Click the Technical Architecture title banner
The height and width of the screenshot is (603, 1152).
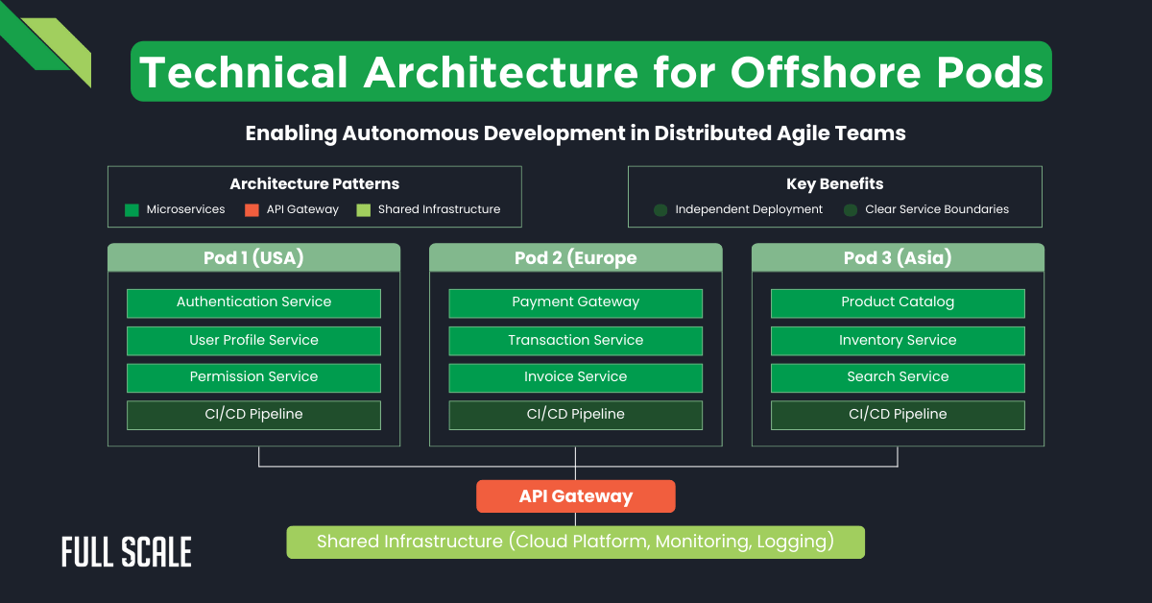[591, 71]
